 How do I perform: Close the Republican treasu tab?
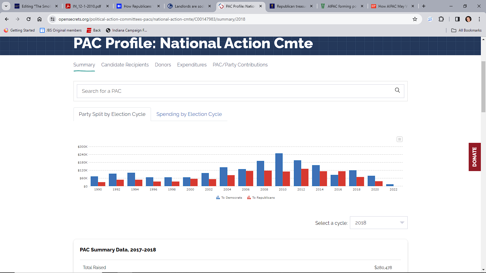[311, 6]
